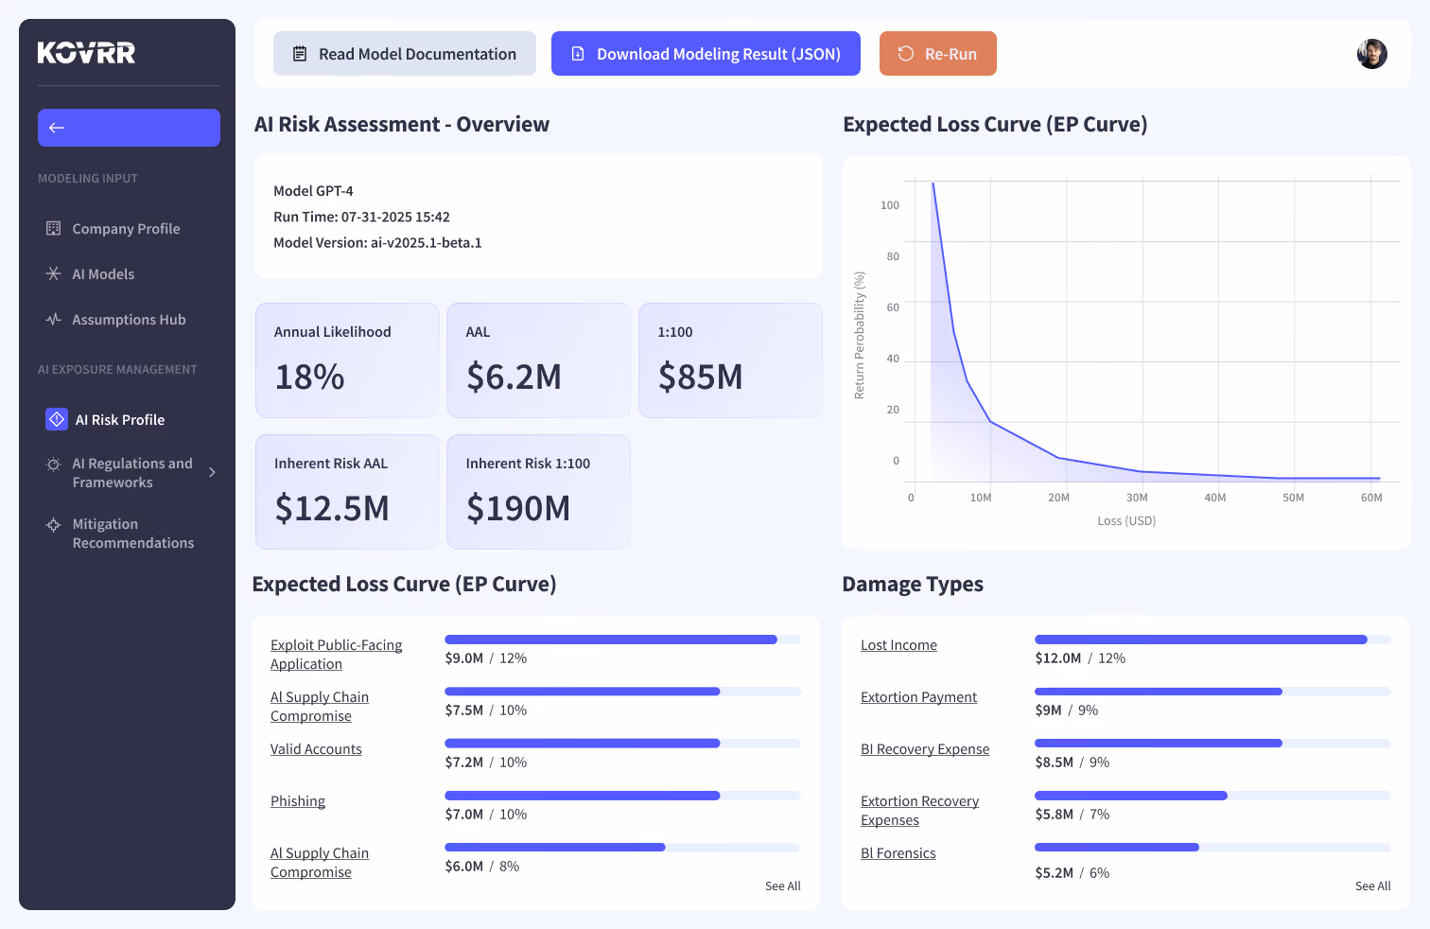Open the Exploit Public-Facing Application link
1430x929 pixels.
[337, 655]
